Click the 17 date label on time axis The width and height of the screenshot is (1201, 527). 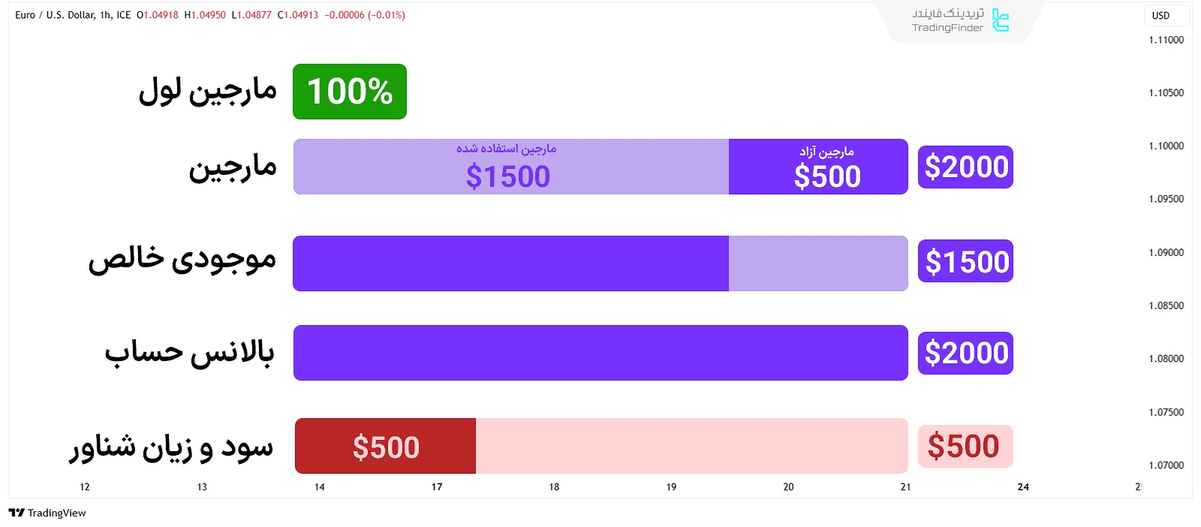tap(437, 487)
